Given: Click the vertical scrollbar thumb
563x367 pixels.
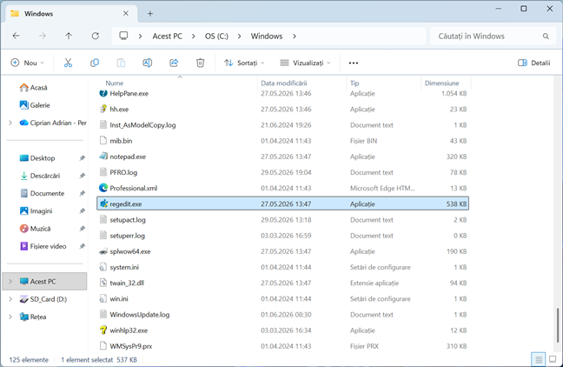Looking at the screenshot, I should (558, 325).
